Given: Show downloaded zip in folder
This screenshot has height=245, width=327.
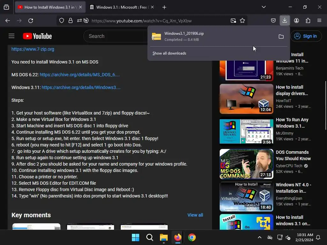Looking at the screenshot, I should point(281,37).
